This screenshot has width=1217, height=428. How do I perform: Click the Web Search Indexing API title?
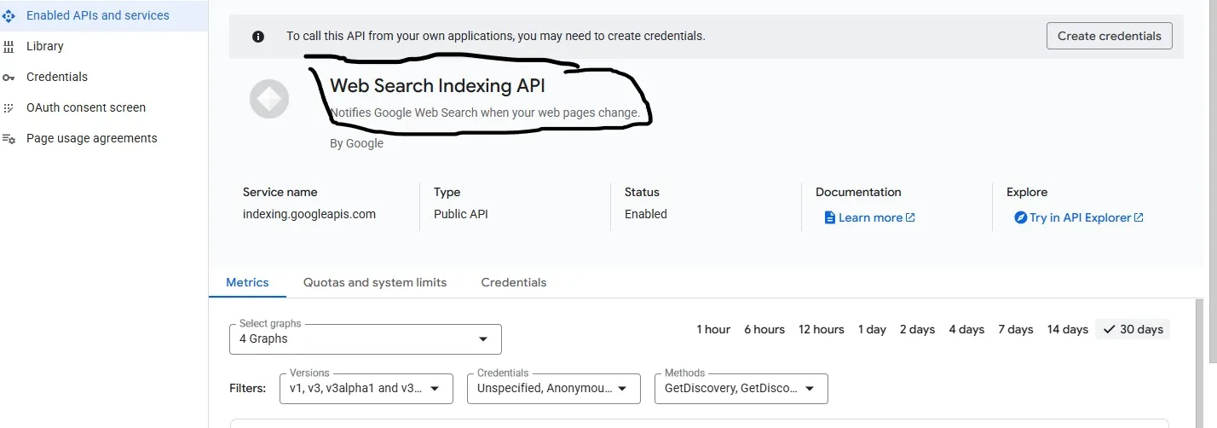[437, 85]
